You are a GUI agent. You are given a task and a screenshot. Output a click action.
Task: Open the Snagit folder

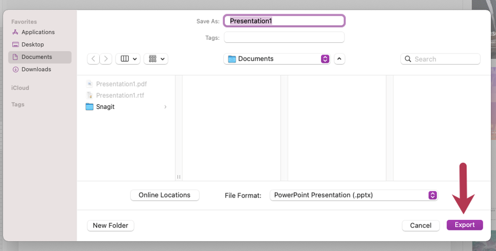[105, 107]
